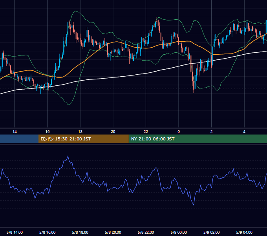267x236 pixels.
Task: Click the 22 hour axis label
Action: (x=146, y=132)
